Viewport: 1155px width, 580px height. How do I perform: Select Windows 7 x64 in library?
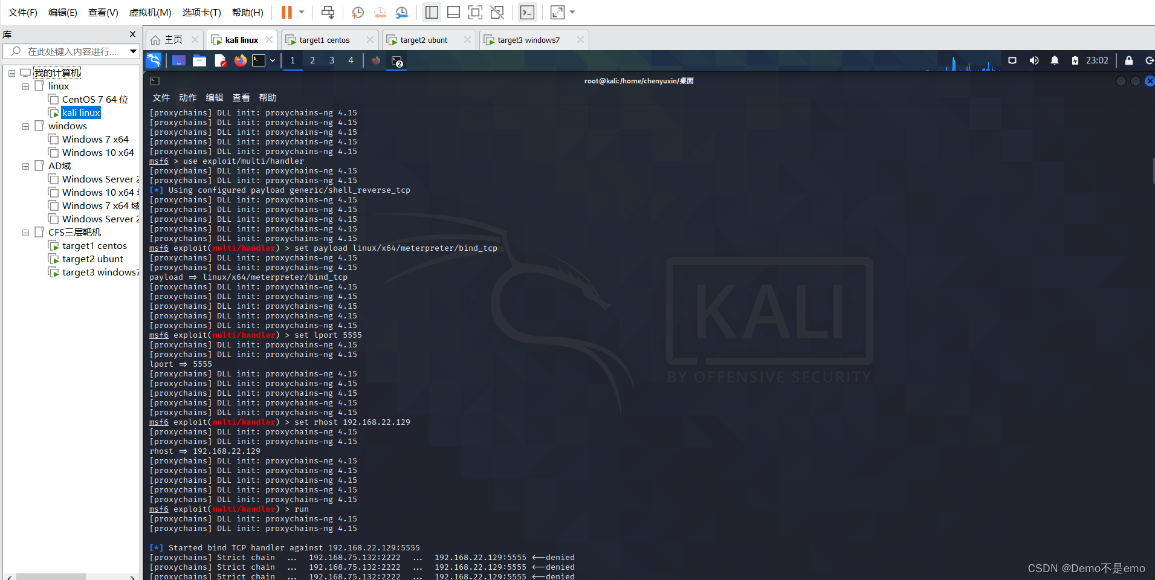click(95, 139)
